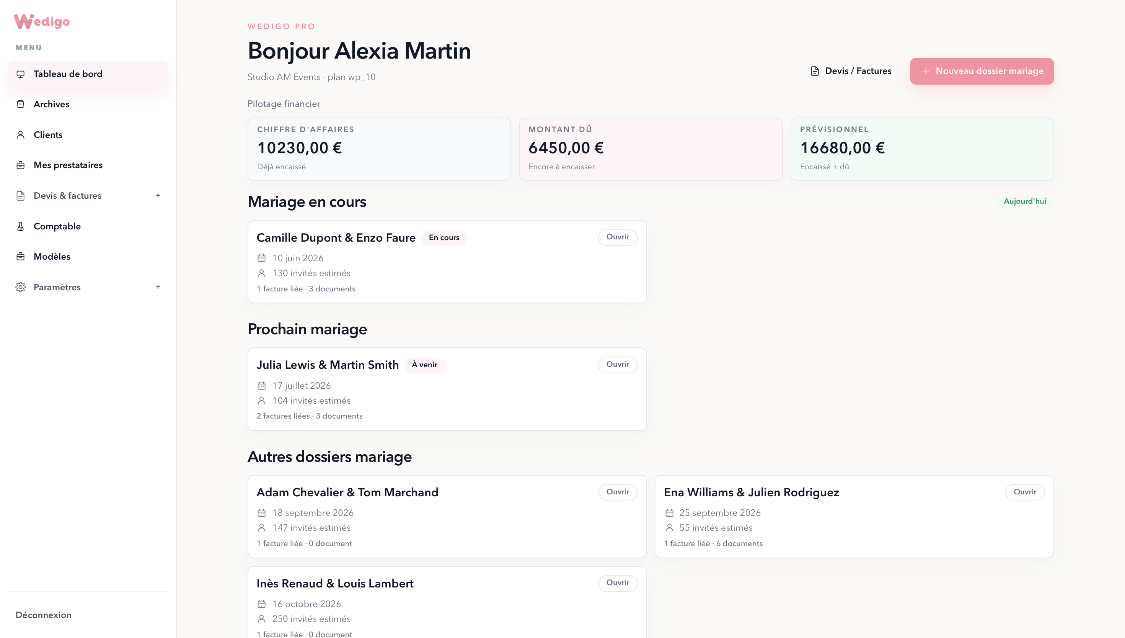Open the Comptable page
The image size is (1125, 638).
(88, 227)
